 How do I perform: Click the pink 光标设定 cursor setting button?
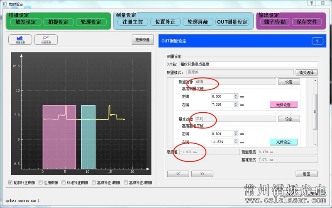tap(283, 104)
